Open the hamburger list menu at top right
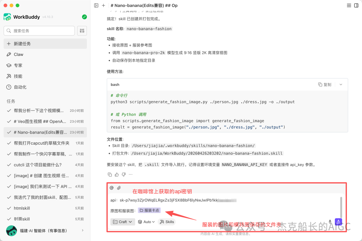 [x=349, y=5]
